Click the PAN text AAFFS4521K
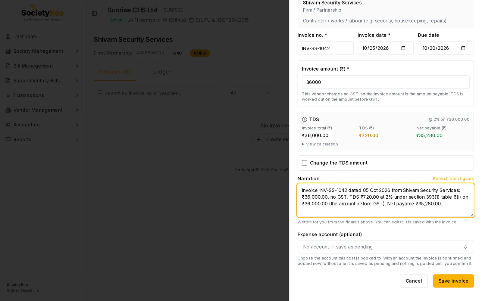482x301 pixels. pos(150,53)
